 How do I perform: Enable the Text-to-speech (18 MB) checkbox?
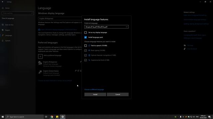[x=86, y=46]
